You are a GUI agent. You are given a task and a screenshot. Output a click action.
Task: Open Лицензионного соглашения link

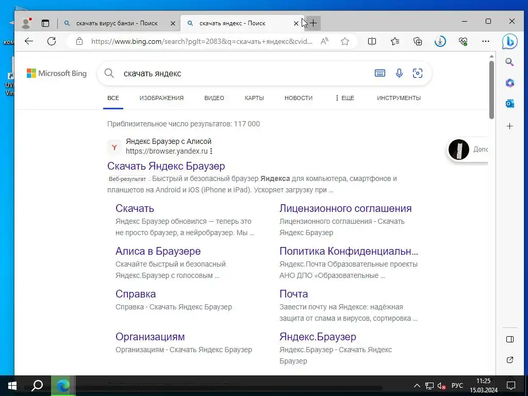coord(345,208)
